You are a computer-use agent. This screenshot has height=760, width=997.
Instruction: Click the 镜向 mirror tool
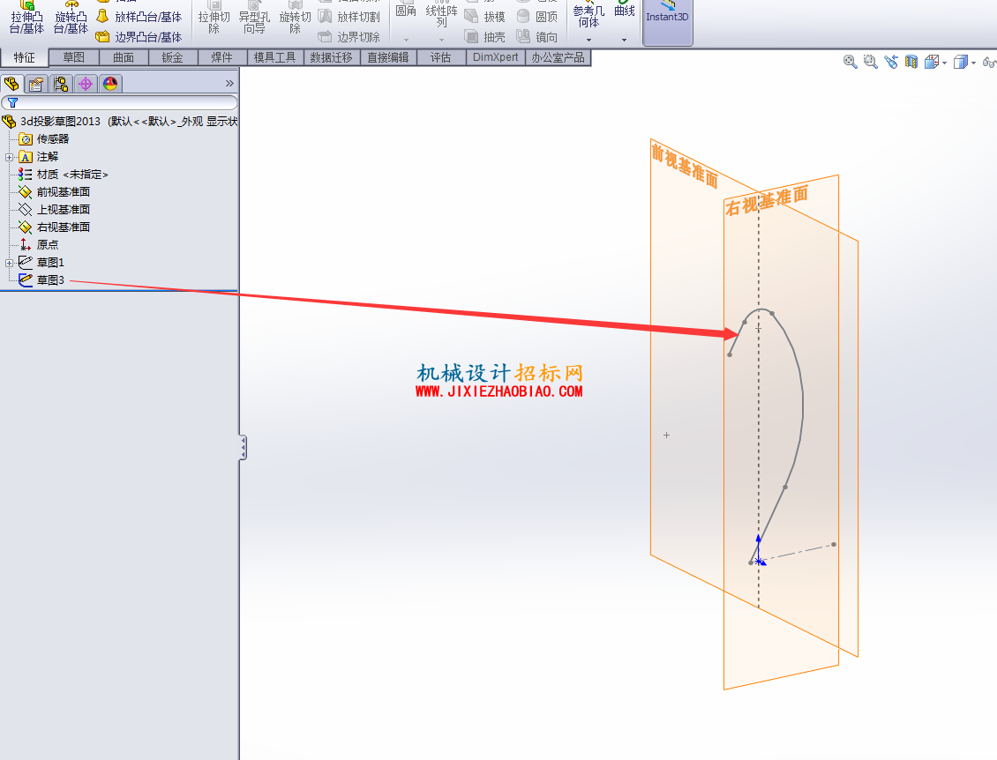click(537, 37)
